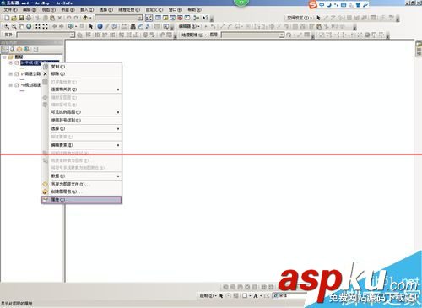
Task: Toggle visibility of 1-高速公路 layer
Action: pos(17,74)
